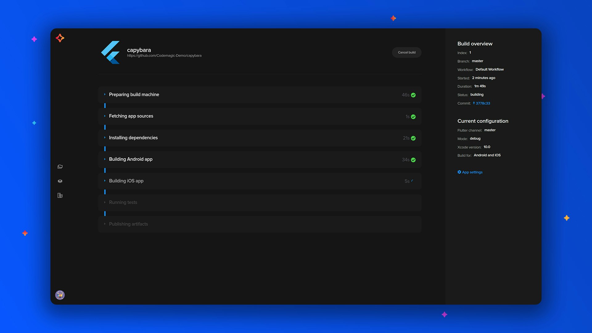Expand the Preparing build machine step

click(105, 95)
